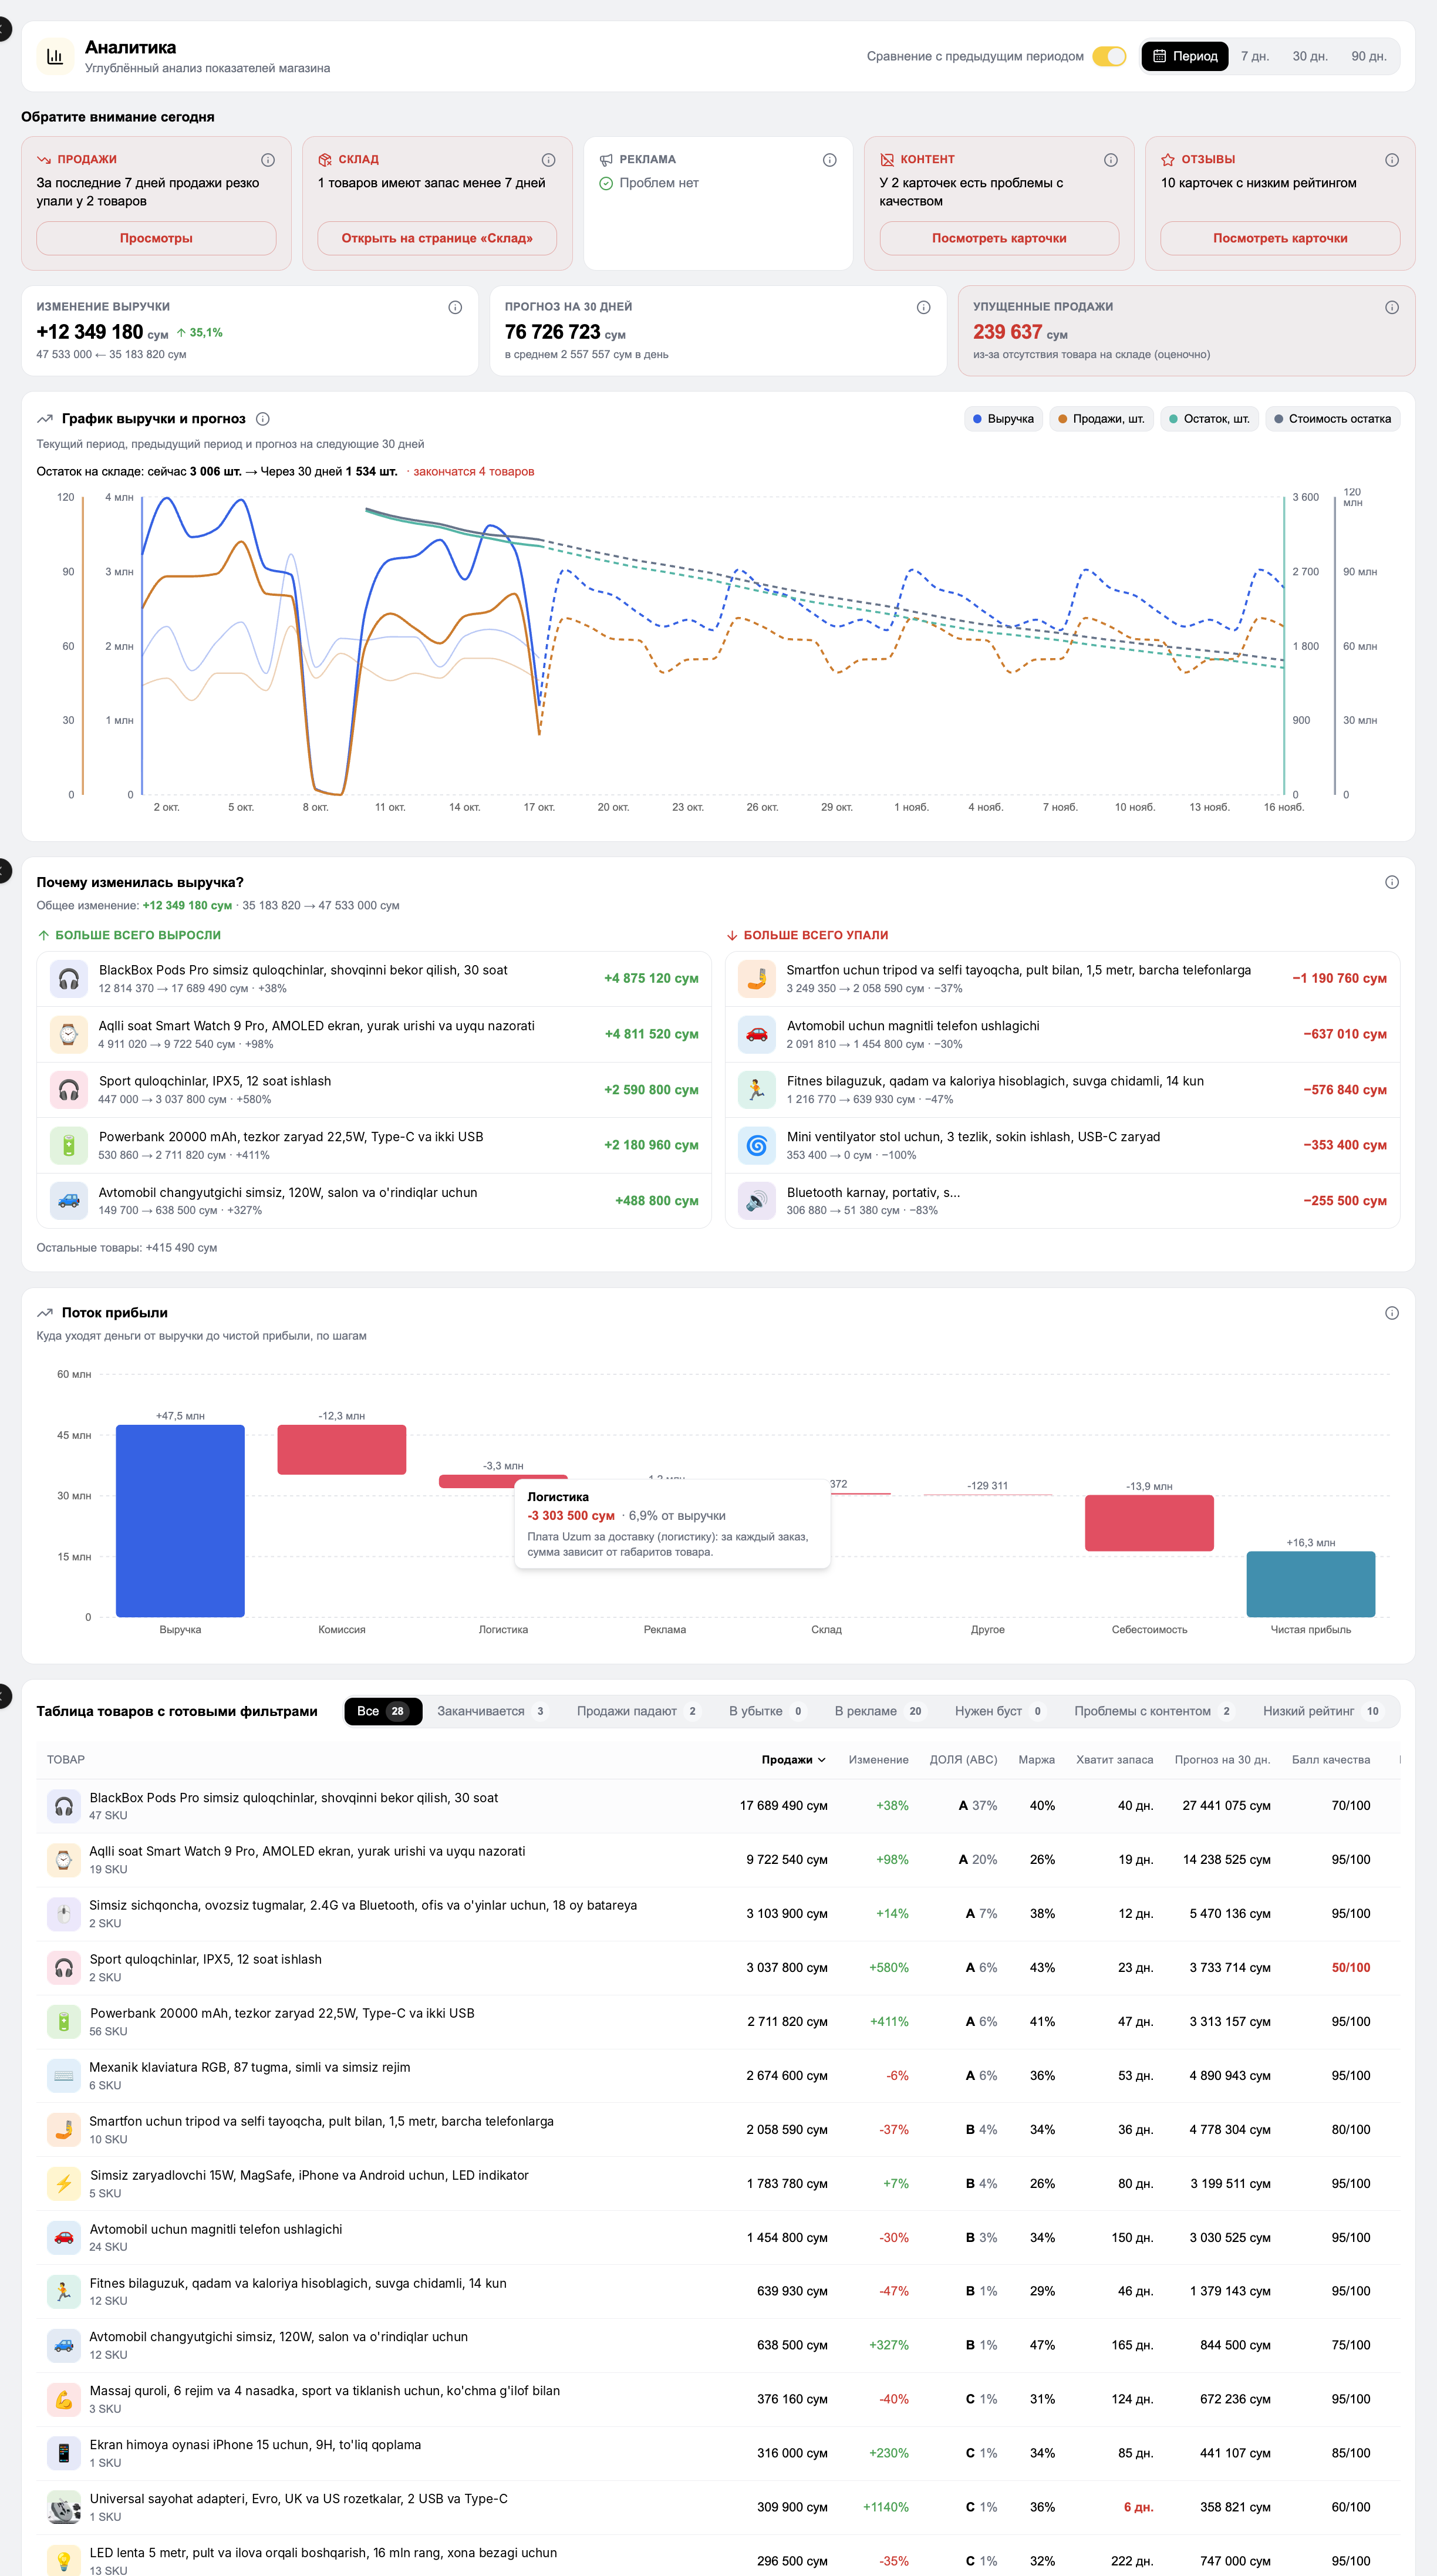This screenshot has height=2576, width=1437.
Task: Open info icon for Изменение выручки
Action: [455, 307]
